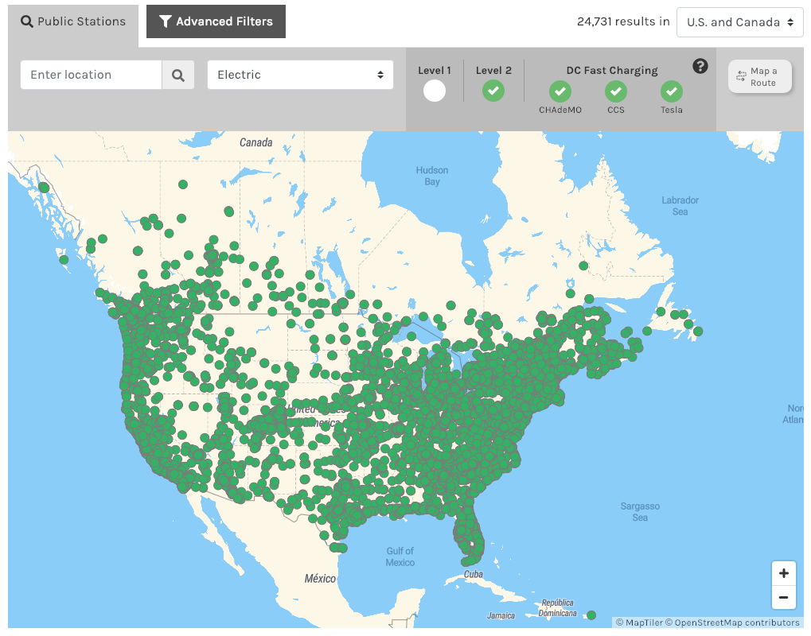The height and width of the screenshot is (636, 811).
Task: Disable the Level 2 charger filter
Action: [x=493, y=91]
